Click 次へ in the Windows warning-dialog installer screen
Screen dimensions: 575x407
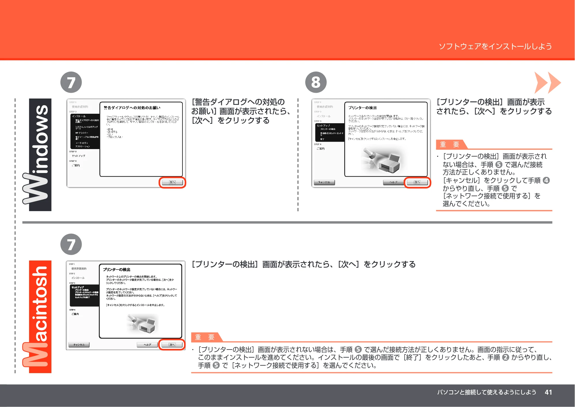[172, 182]
